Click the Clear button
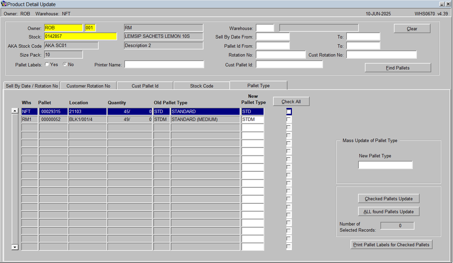The image size is (453, 263). pyautogui.click(x=412, y=29)
